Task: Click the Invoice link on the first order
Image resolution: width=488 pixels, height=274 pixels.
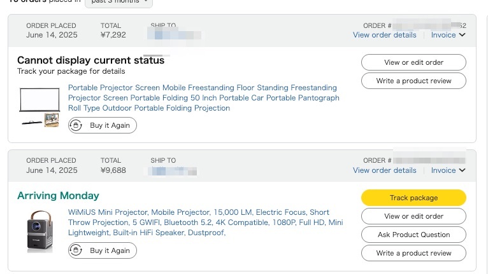Action: point(443,35)
